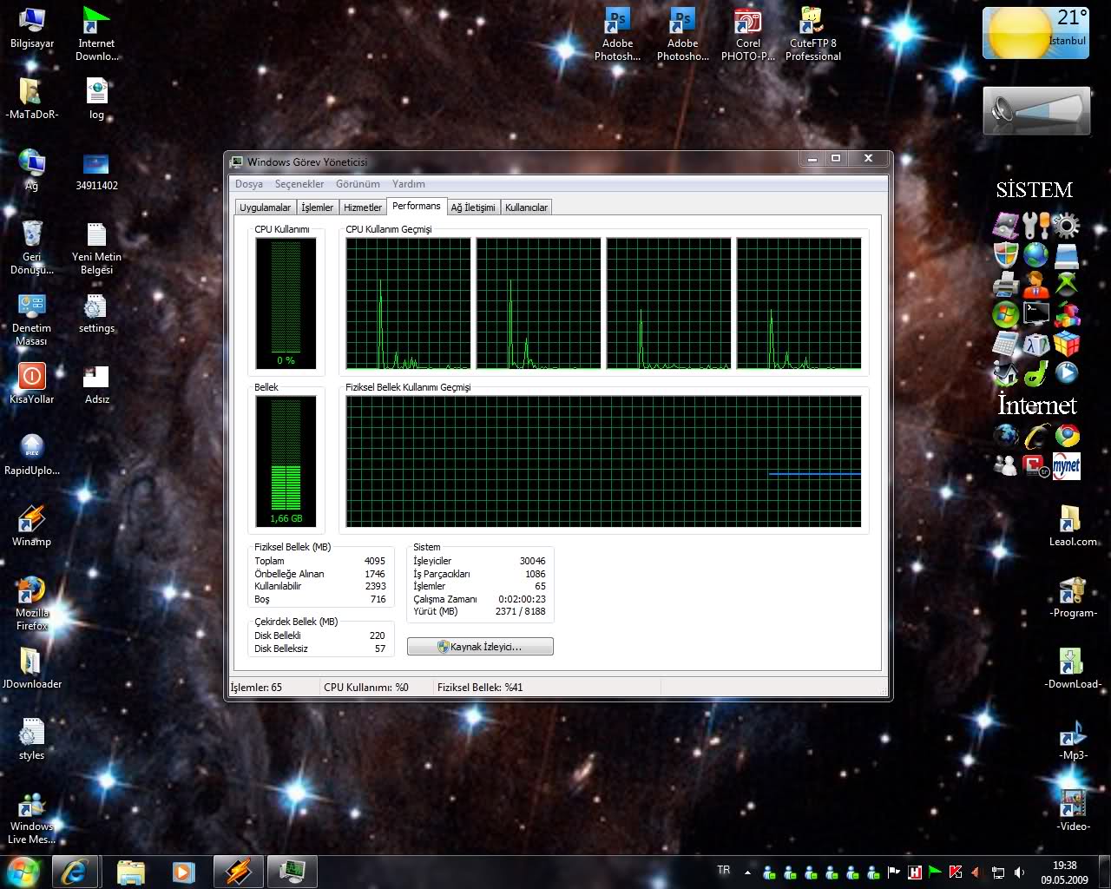Screen dimensions: 1111x889
Task: Switch to the Hizmetler tab
Action: (362, 207)
